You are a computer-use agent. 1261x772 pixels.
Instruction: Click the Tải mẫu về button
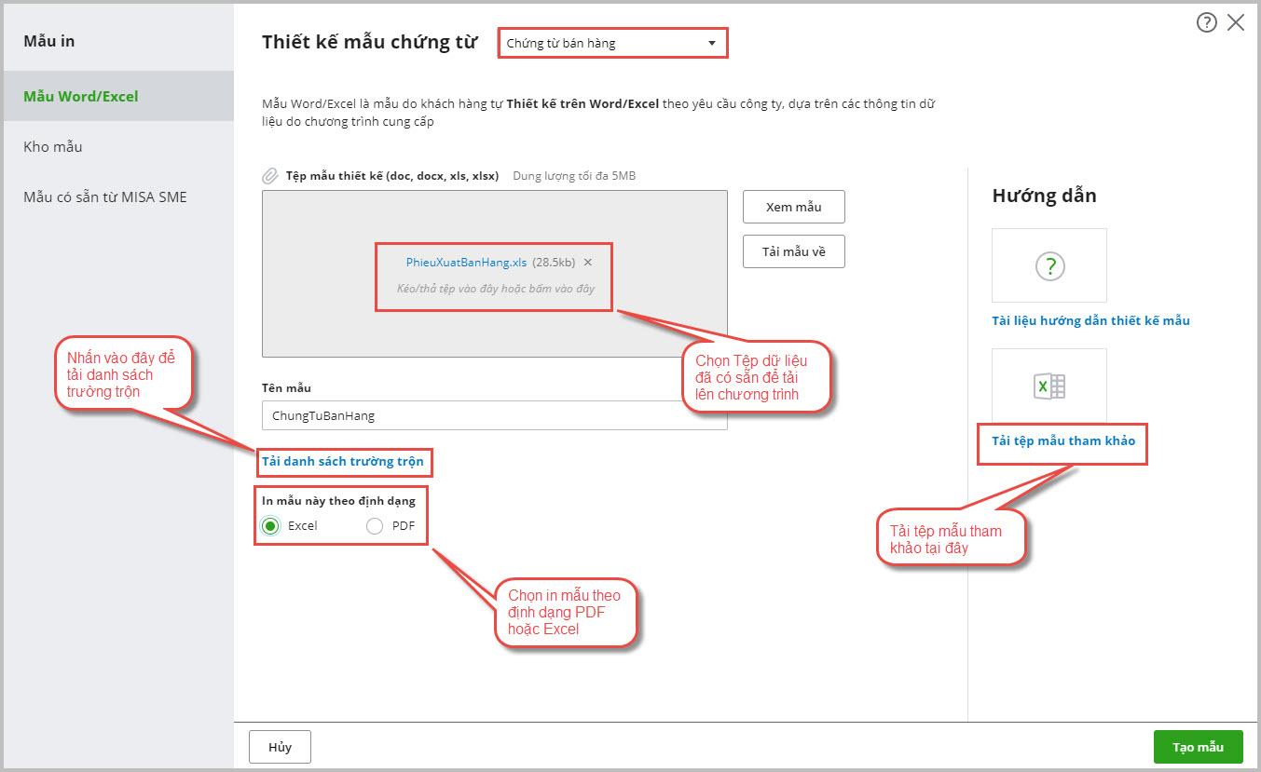(x=793, y=251)
